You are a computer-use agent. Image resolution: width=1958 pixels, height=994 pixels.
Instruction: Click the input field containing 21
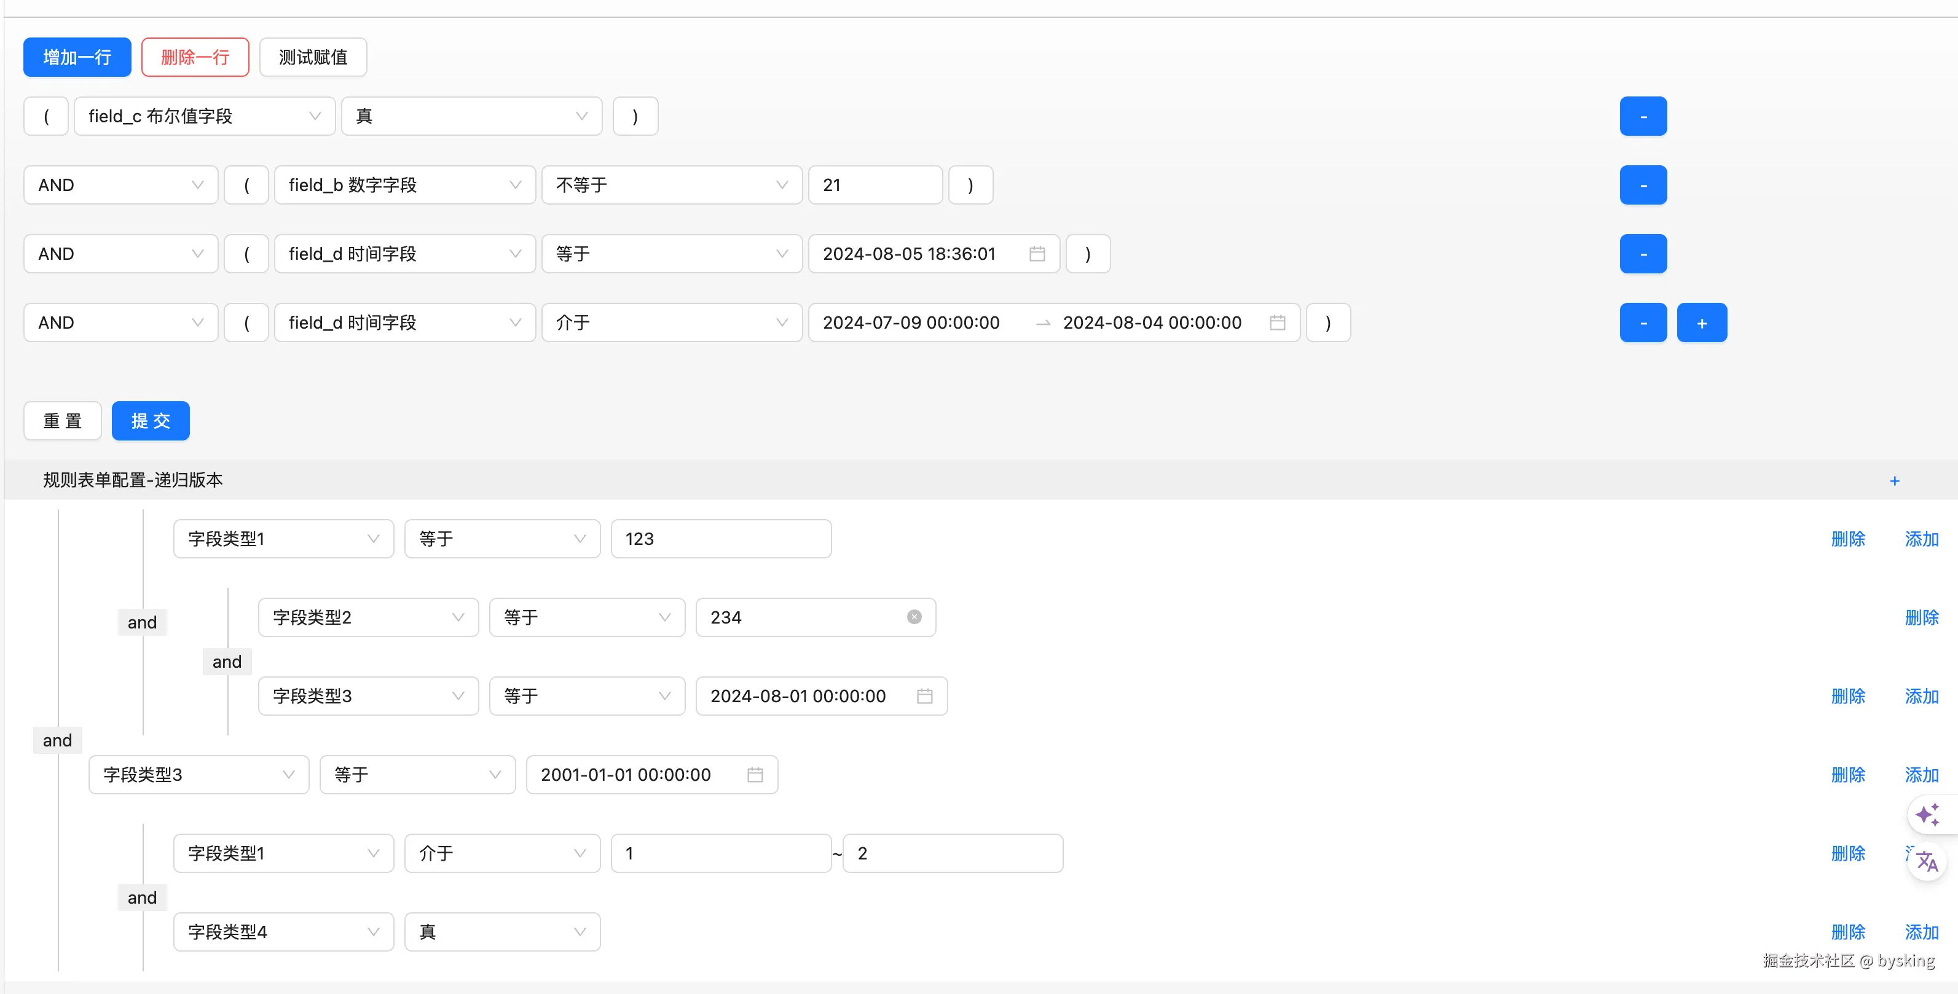875,185
